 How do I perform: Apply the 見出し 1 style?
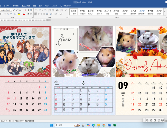click(91, 12)
